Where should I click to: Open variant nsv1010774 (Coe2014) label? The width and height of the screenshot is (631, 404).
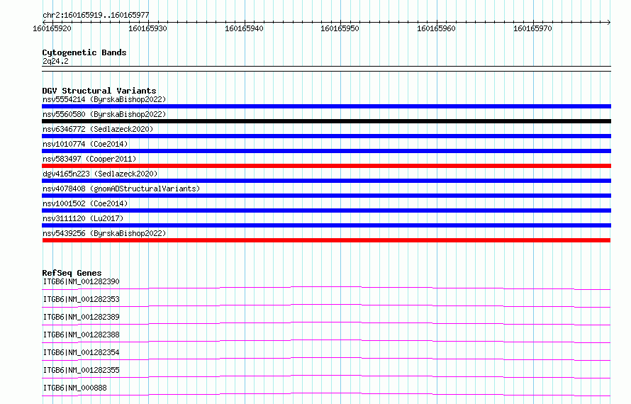85,144
